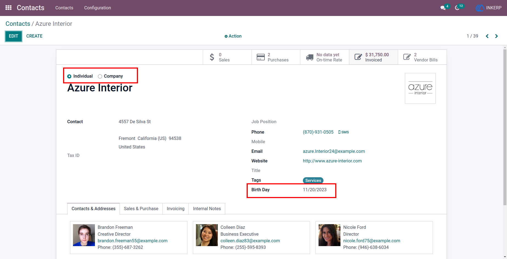Switch to the Sales & Purchase tab
This screenshot has width=507, height=259.
click(141, 209)
